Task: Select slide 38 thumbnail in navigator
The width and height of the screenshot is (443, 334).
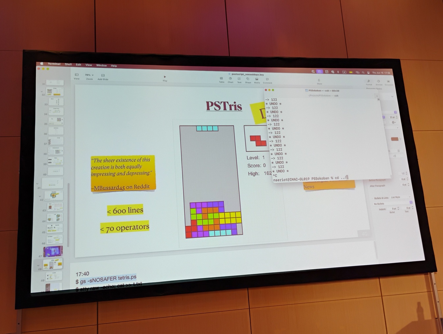Action: click(56, 151)
